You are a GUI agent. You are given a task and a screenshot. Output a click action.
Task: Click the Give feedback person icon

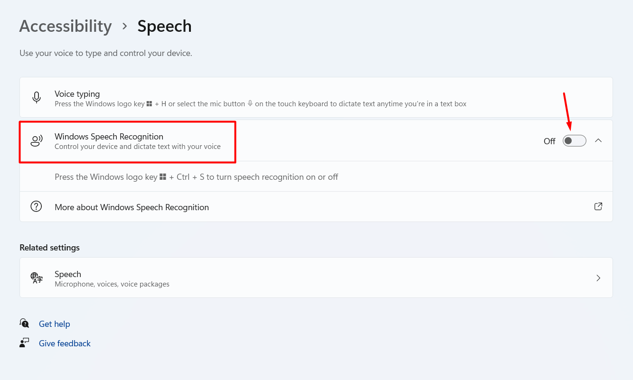[24, 343]
